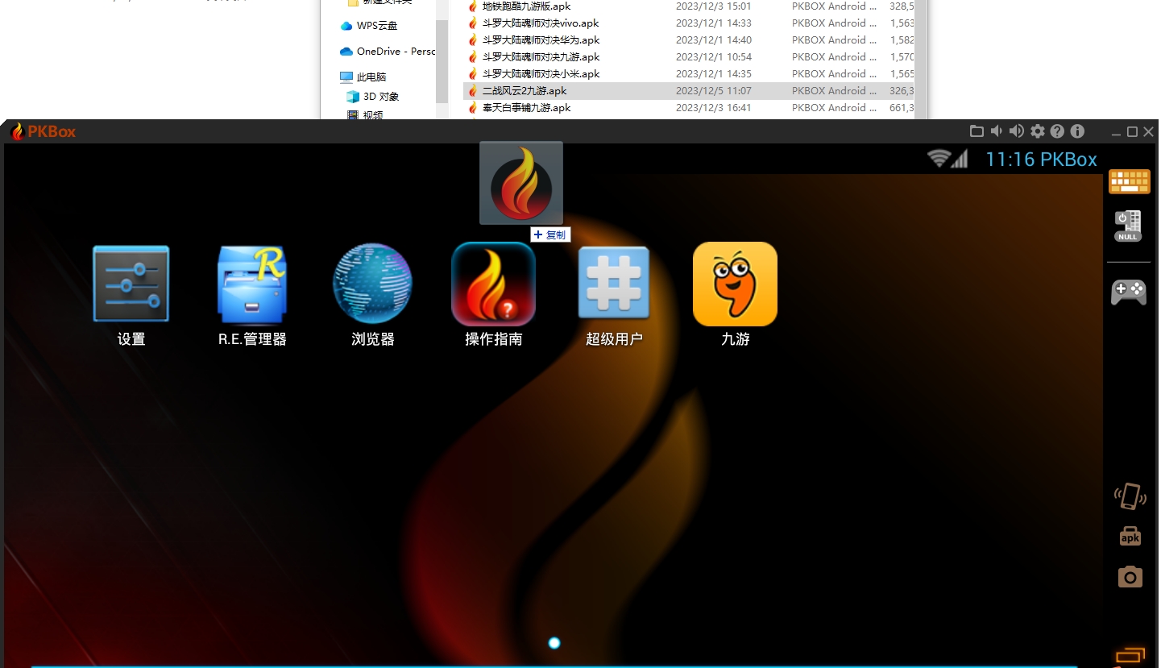The height and width of the screenshot is (668, 1161).
Task: Open the shared folder icon in PKBox title bar
Action: [x=976, y=131]
